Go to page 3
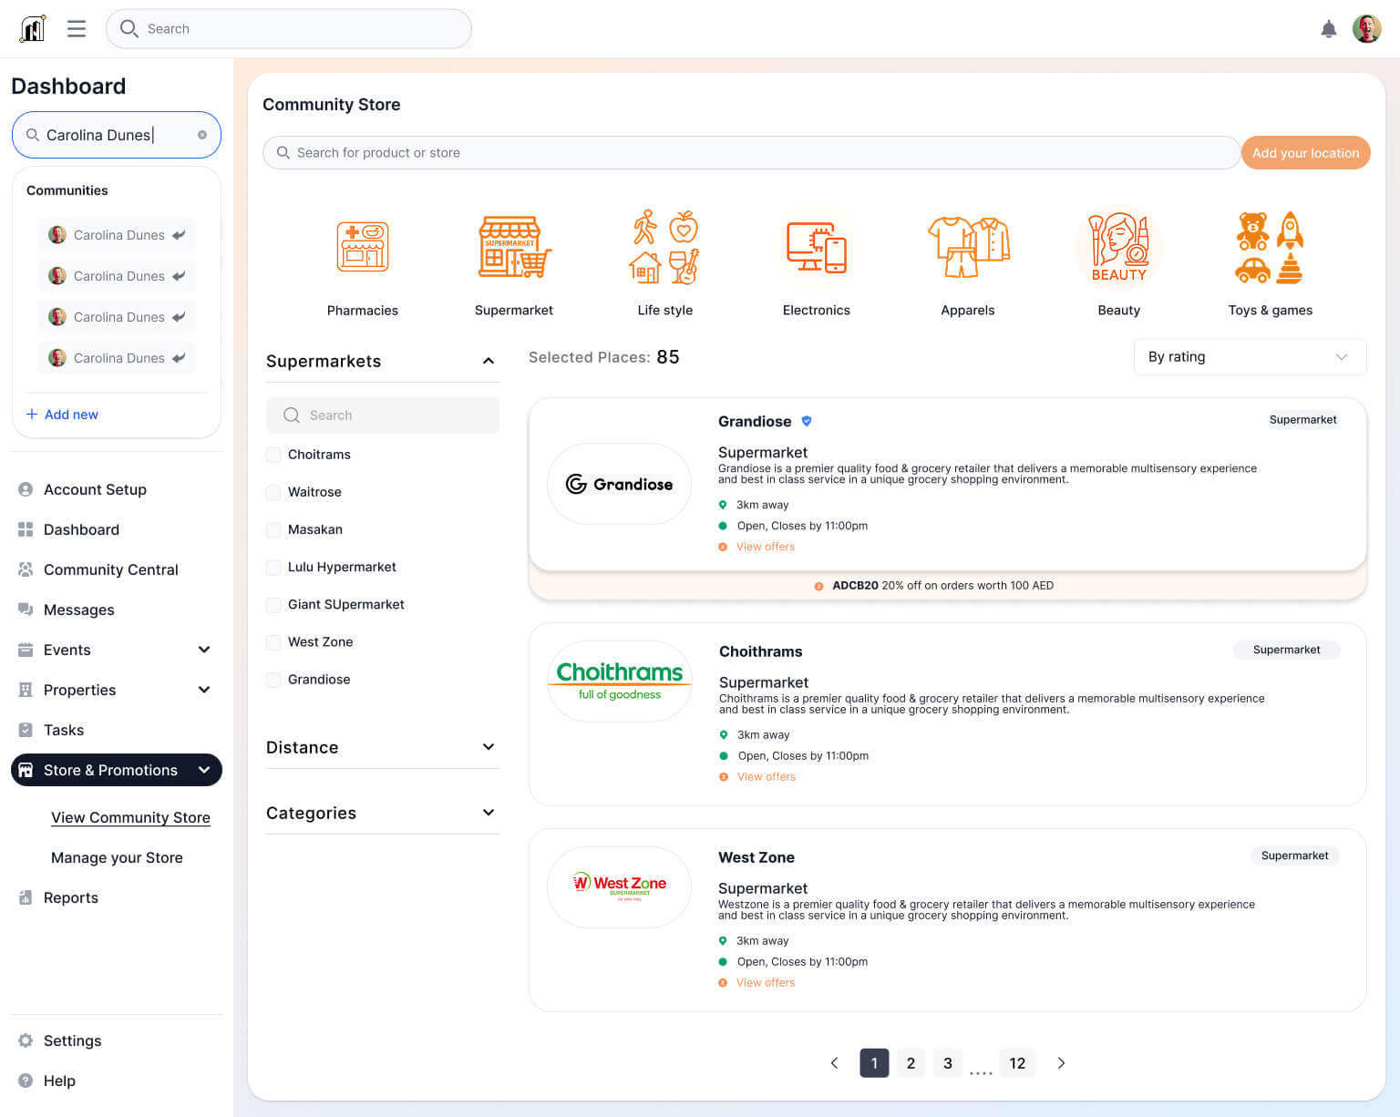Viewport: 1400px width, 1117px height. pos(948,1063)
